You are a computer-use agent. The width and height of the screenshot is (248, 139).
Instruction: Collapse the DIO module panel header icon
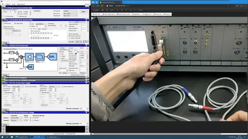(86, 20)
